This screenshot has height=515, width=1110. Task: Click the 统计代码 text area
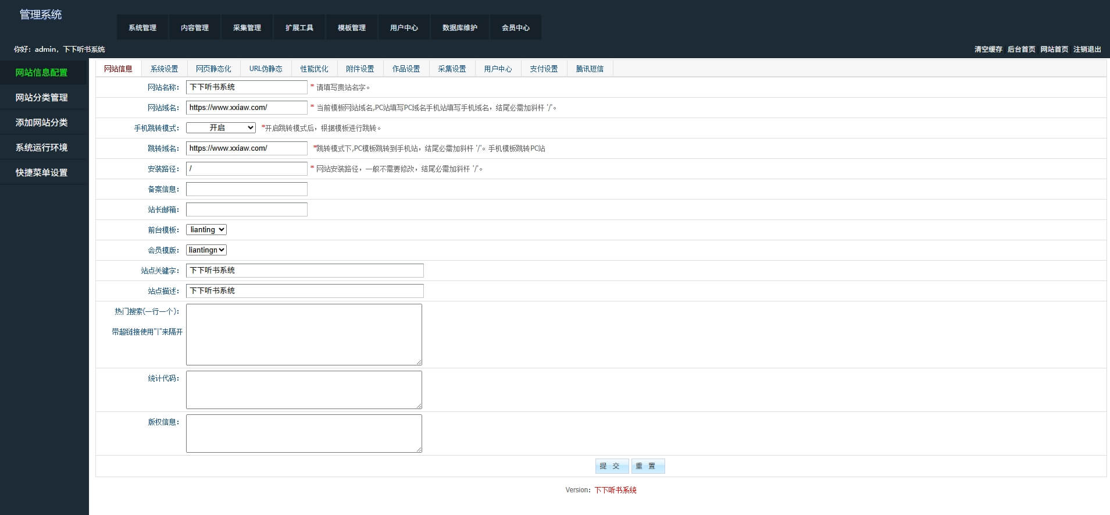(304, 390)
